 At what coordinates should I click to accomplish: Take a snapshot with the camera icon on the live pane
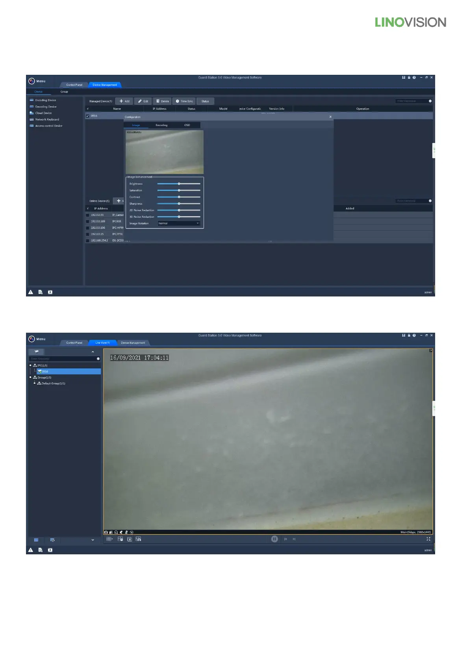106,532
